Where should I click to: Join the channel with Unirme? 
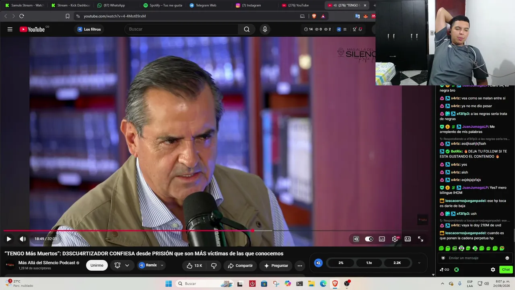pyautogui.click(x=97, y=265)
